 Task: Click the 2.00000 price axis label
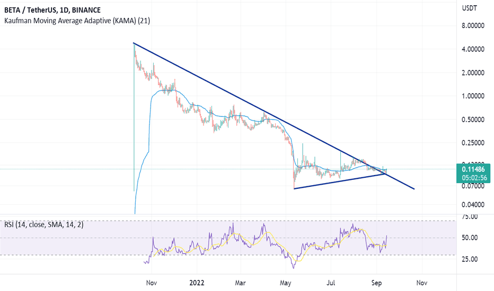[473, 72]
